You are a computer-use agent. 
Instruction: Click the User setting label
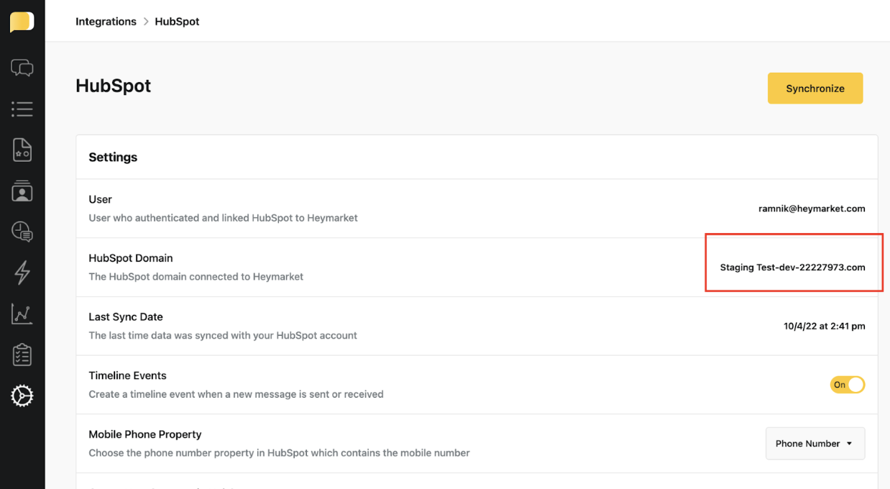[x=101, y=199]
